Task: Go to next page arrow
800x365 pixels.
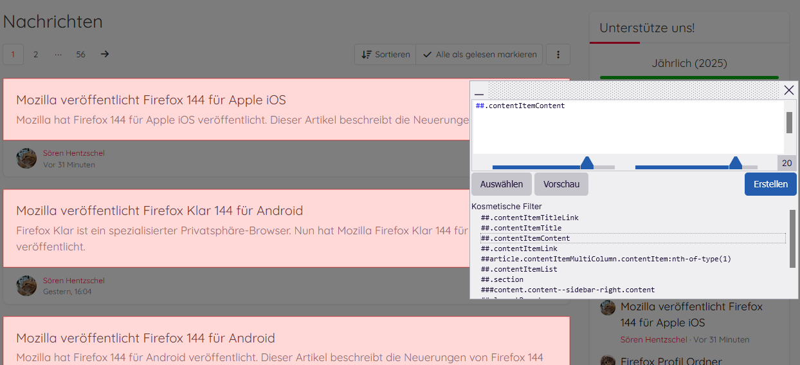Action: click(105, 54)
